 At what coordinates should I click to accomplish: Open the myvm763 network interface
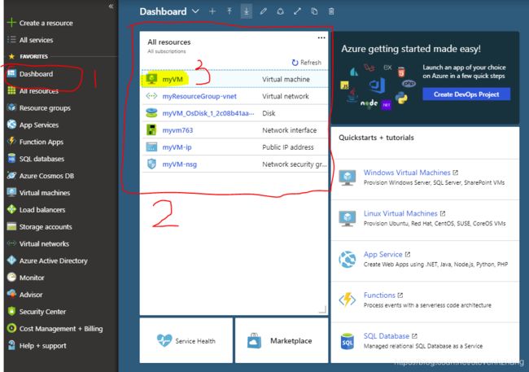pyautogui.click(x=177, y=130)
